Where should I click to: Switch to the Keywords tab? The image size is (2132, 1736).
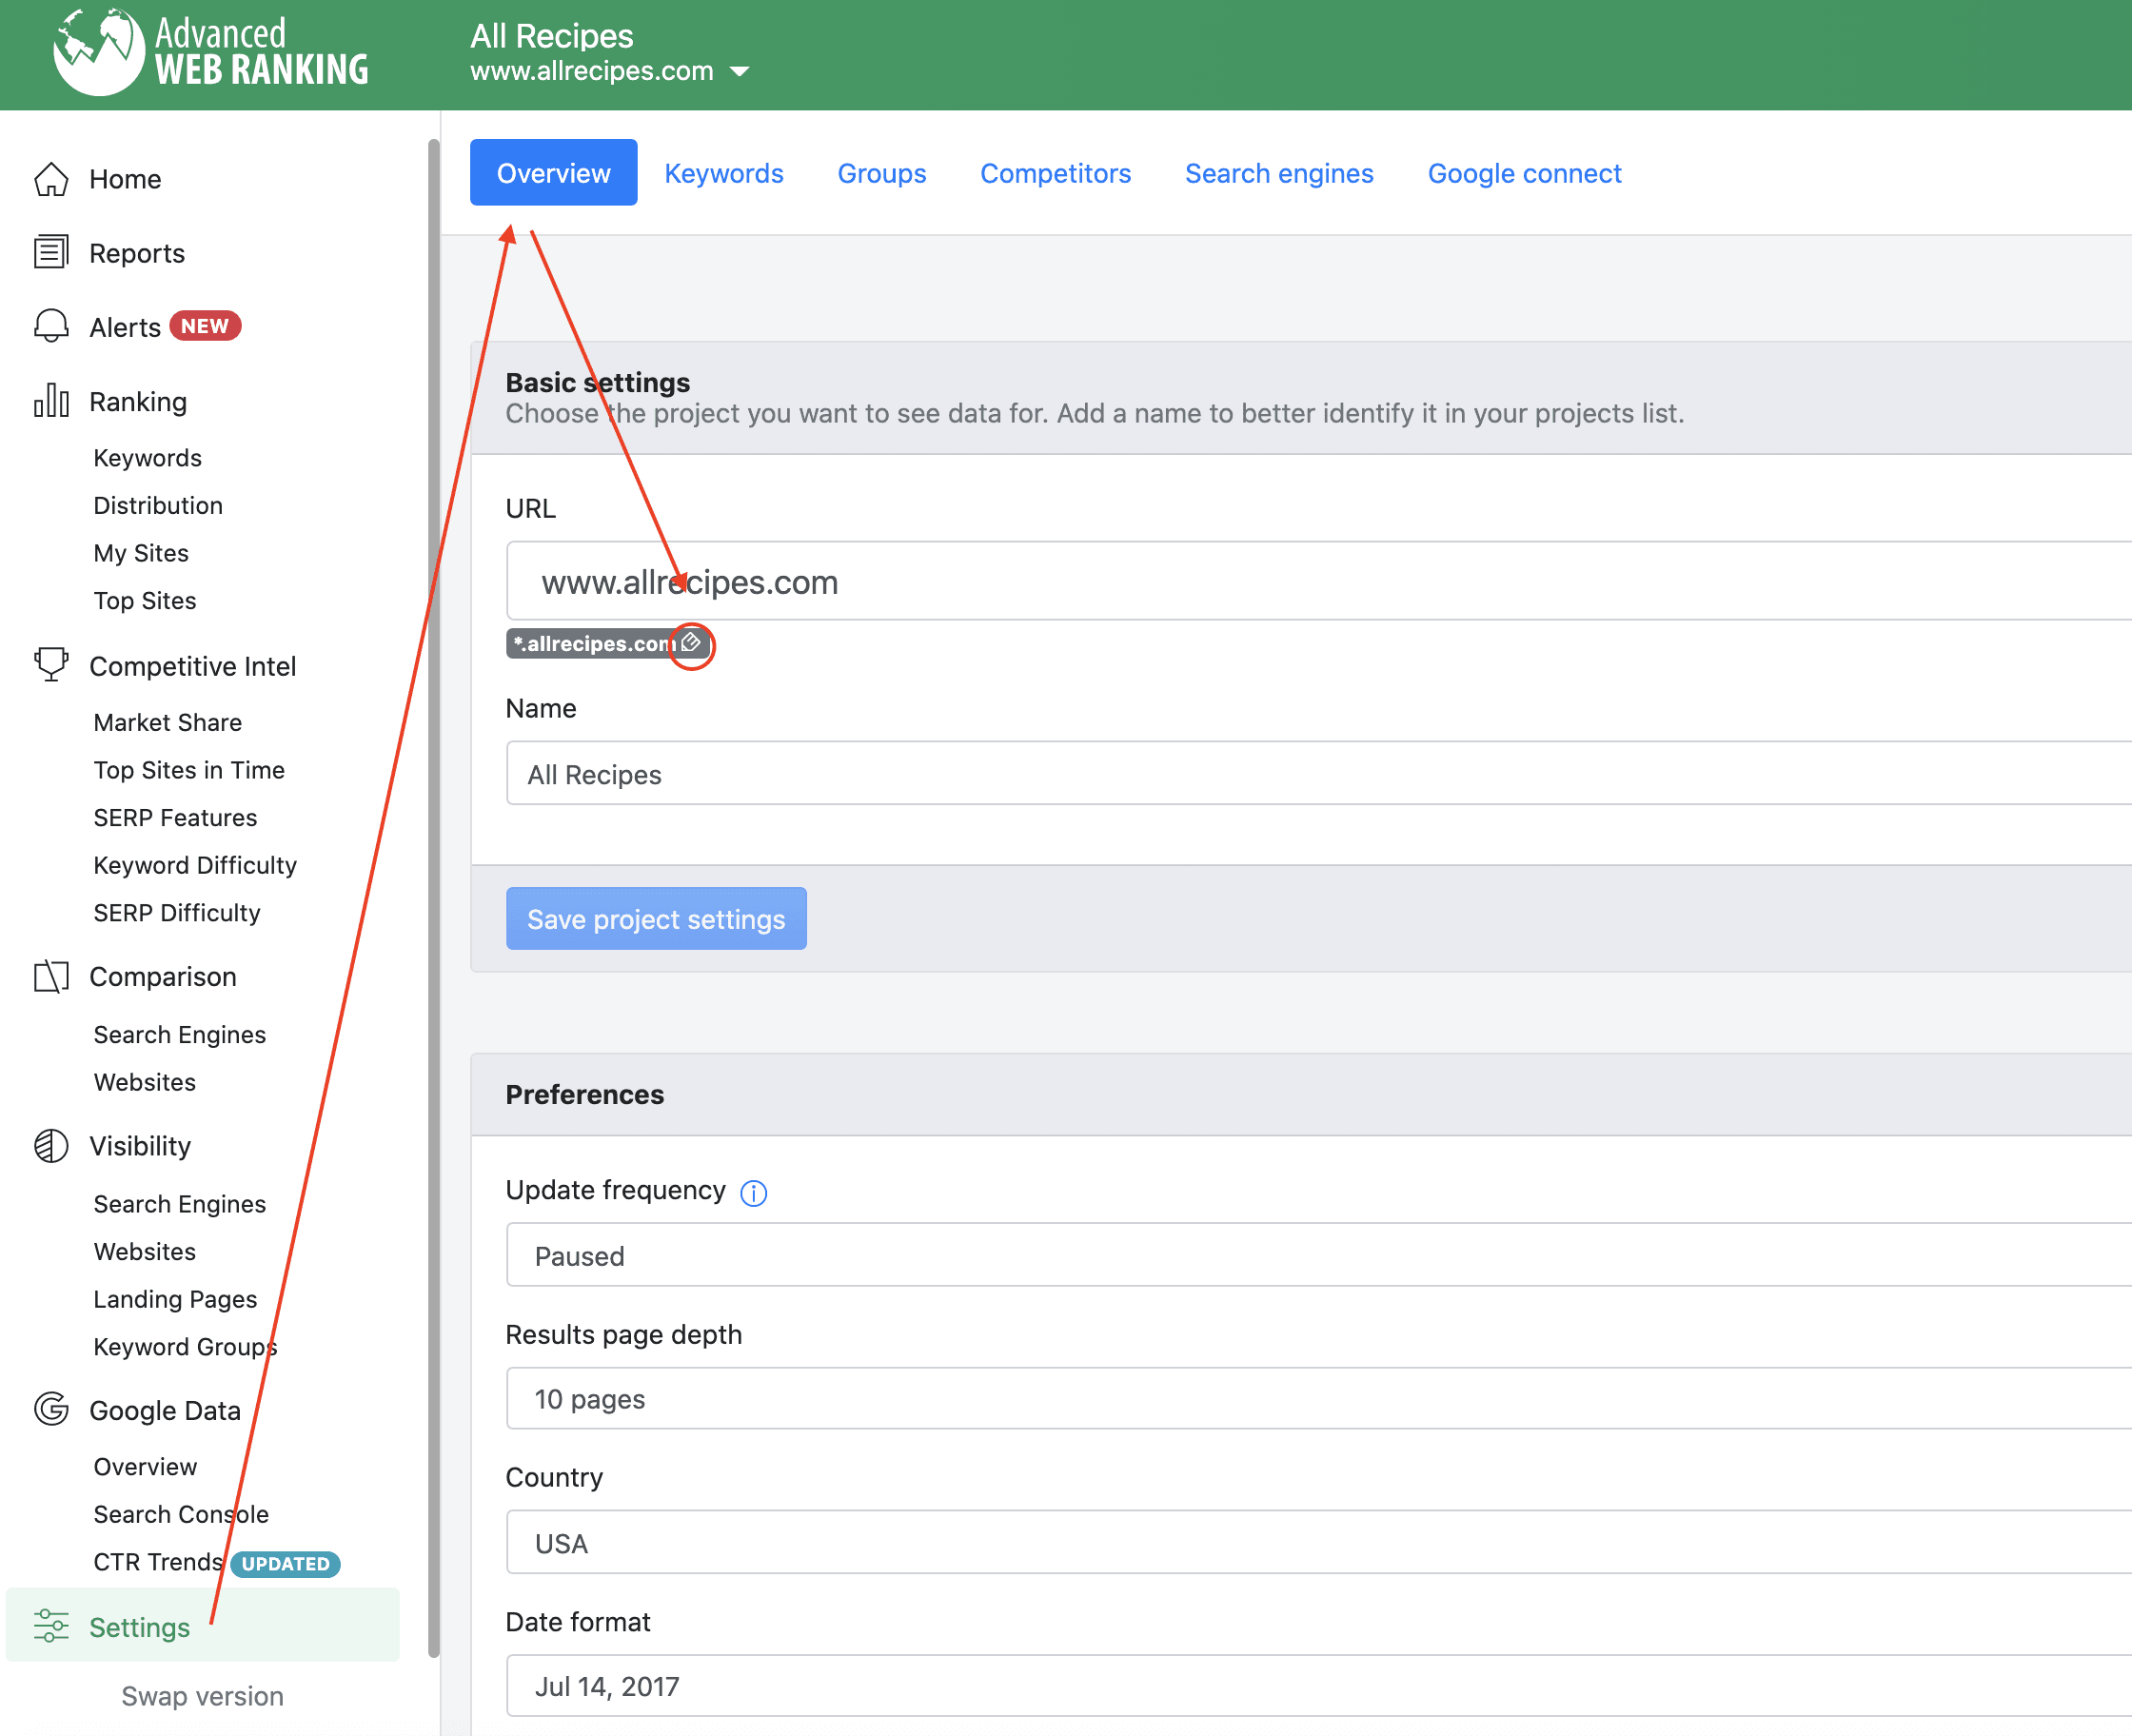tap(724, 173)
